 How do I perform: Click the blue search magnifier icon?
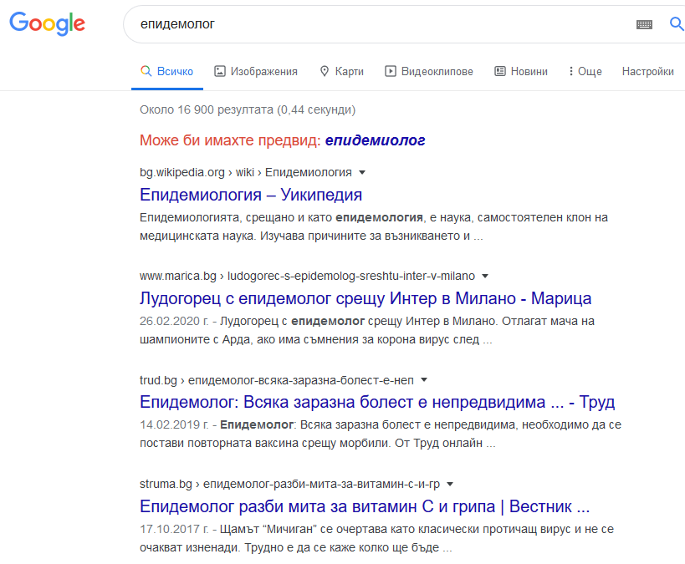coord(676,24)
